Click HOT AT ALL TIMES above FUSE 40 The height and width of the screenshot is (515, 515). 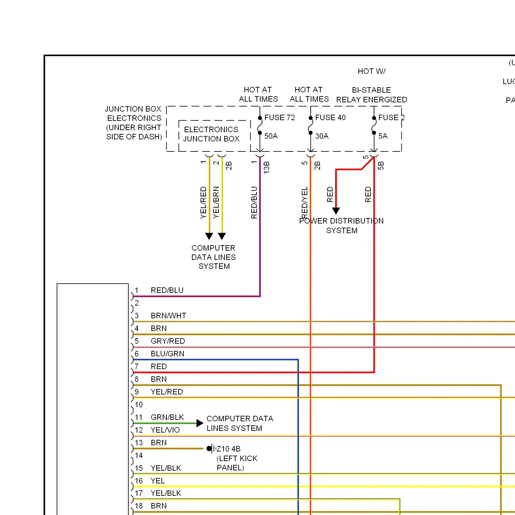[309, 94]
